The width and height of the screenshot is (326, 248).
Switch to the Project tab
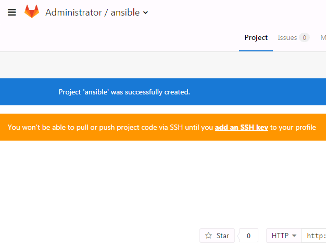(x=256, y=38)
